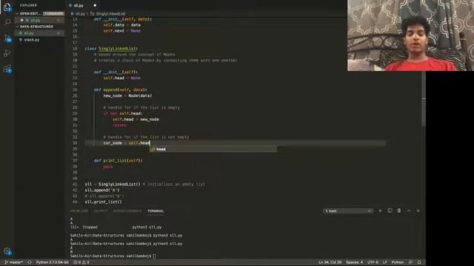Click the Ln 34, Col 29 cursor position
Image resolution: width=474 pixels, height=266 pixels.
330,262
